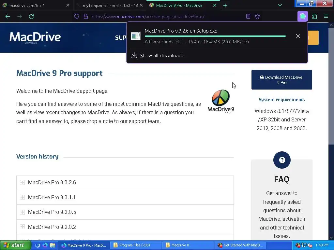Open the browser hamburger menu
This screenshot has height=250, width=334.
326,16
